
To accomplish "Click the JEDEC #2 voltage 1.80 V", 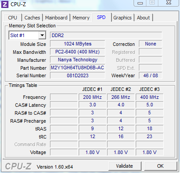I will (121, 152).
